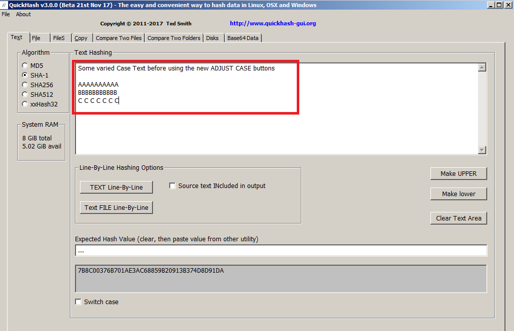Select the MD5 algorithm option
Viewport: 514px width, 331px height.
25,65
